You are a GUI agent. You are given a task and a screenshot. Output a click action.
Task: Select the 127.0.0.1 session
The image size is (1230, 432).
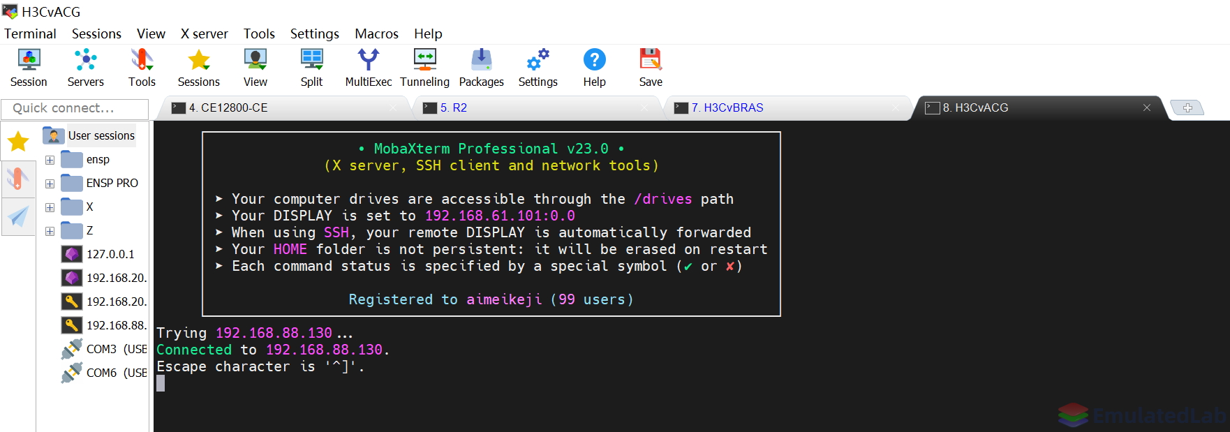98,255
